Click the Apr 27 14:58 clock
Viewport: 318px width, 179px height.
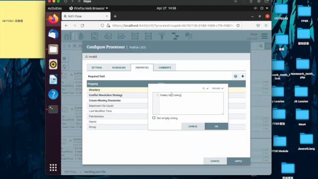coord(166,8)
